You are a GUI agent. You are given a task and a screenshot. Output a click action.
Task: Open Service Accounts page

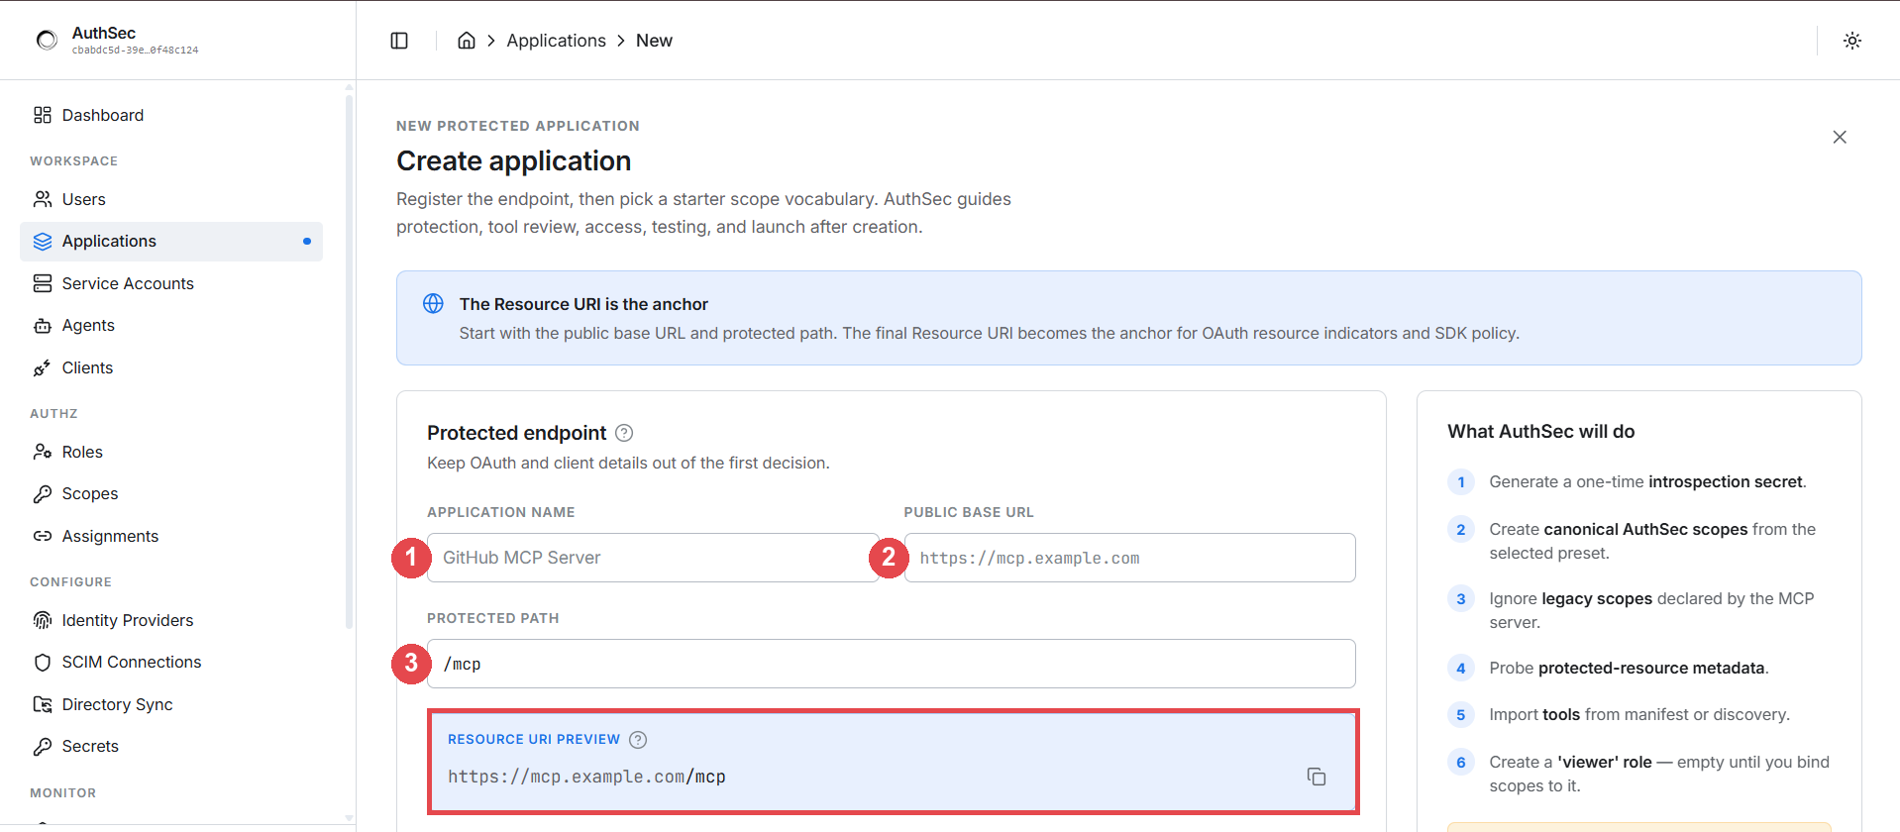pyautogui.click(x=171, y=283)
